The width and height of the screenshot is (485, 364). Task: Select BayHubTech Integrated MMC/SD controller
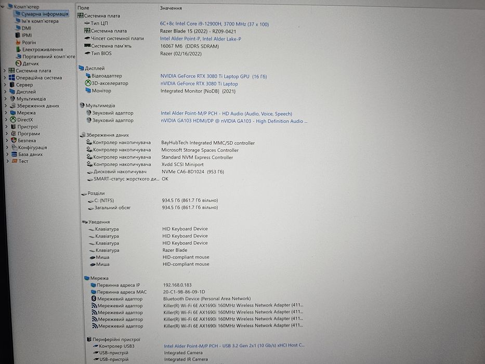click(208, 142)
